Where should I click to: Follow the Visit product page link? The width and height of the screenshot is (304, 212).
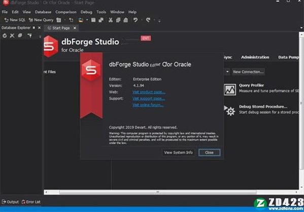[x=149, y=92]
